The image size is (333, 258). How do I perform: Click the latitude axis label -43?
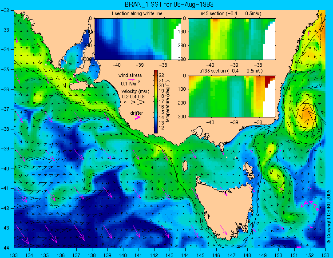5,228
